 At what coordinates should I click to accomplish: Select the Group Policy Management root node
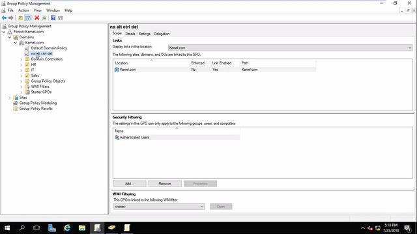pos(29,26)
